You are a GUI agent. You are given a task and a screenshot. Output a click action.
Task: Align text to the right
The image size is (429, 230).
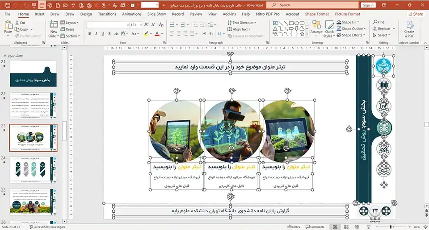(x=185, y=33)
